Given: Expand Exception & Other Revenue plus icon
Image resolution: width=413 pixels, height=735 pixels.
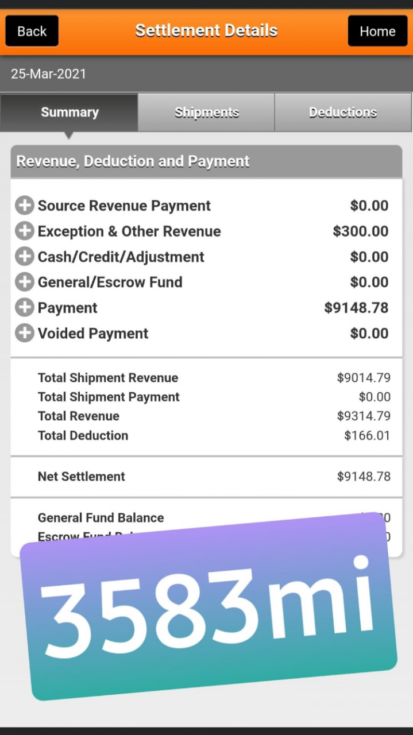Looking at the screenshot, I should click(24, 231).
